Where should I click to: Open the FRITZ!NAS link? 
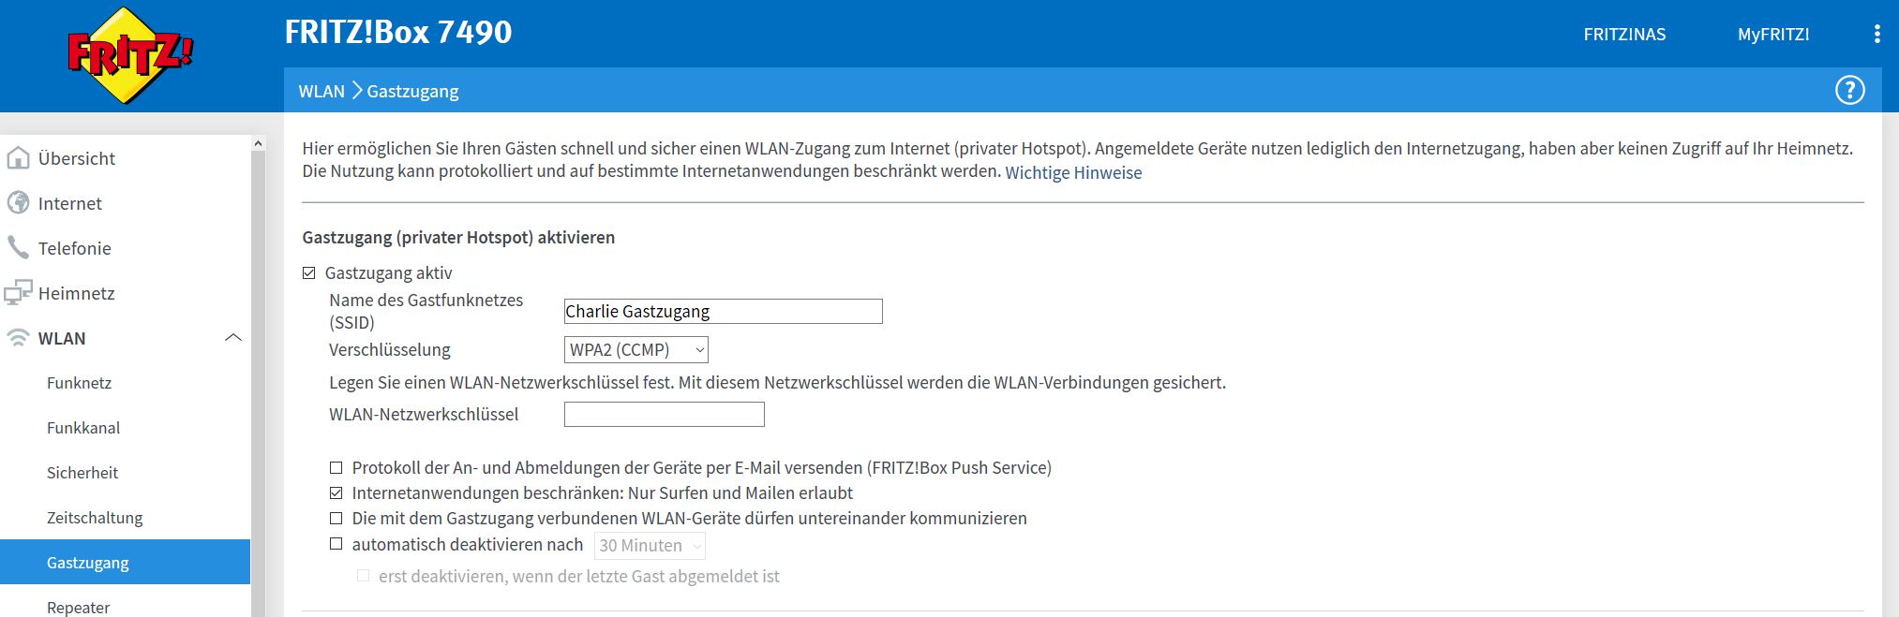pos(1624,35)
